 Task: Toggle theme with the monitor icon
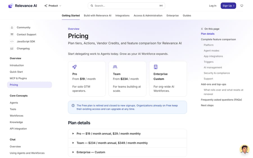(241, 6)
